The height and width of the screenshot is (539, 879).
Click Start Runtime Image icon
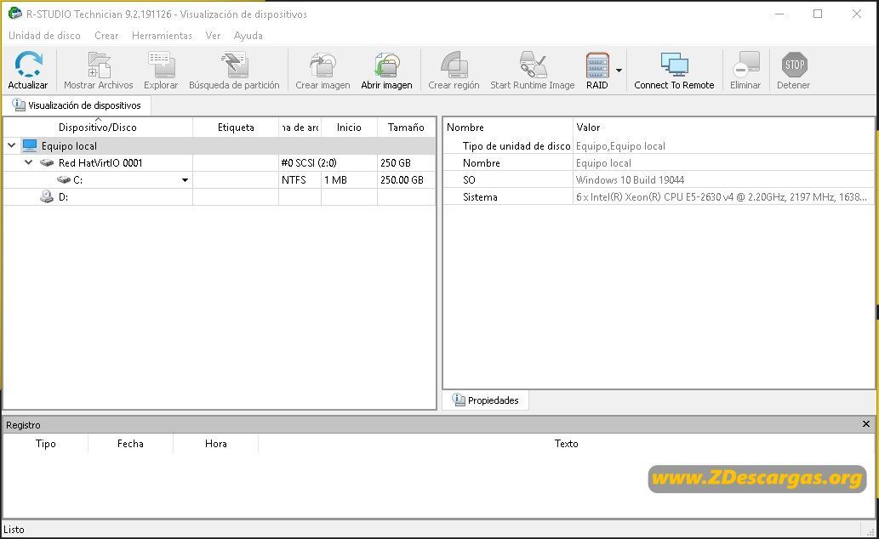(533, 65)
